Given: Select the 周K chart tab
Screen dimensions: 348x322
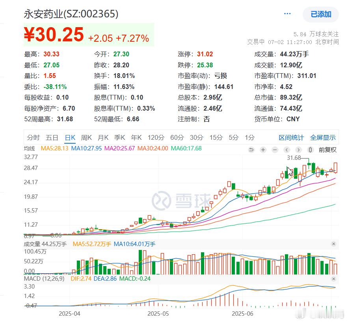Looking at the screenshot, I should 86,138.
